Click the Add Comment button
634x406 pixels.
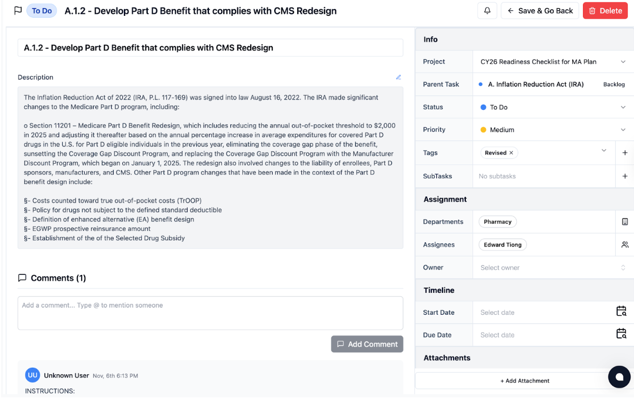[x=367, y=344]
